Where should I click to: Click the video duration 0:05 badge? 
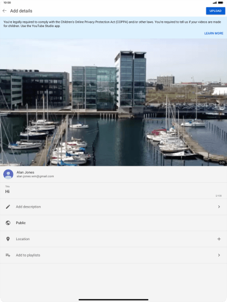click(x=222, y=163)
